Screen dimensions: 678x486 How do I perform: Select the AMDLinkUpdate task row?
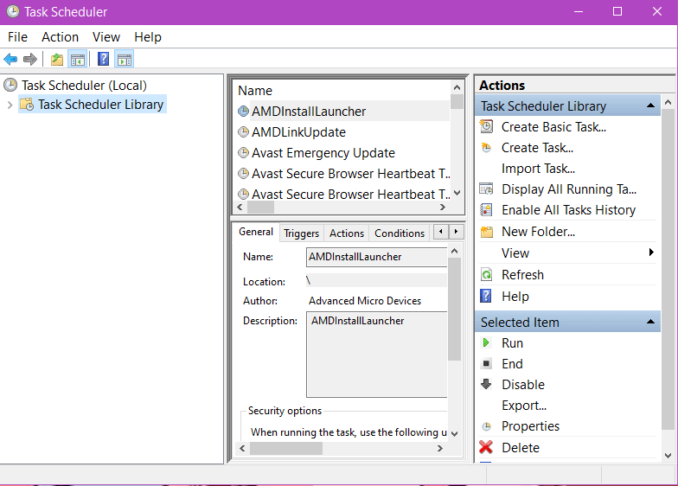click(x=342, y=131)
